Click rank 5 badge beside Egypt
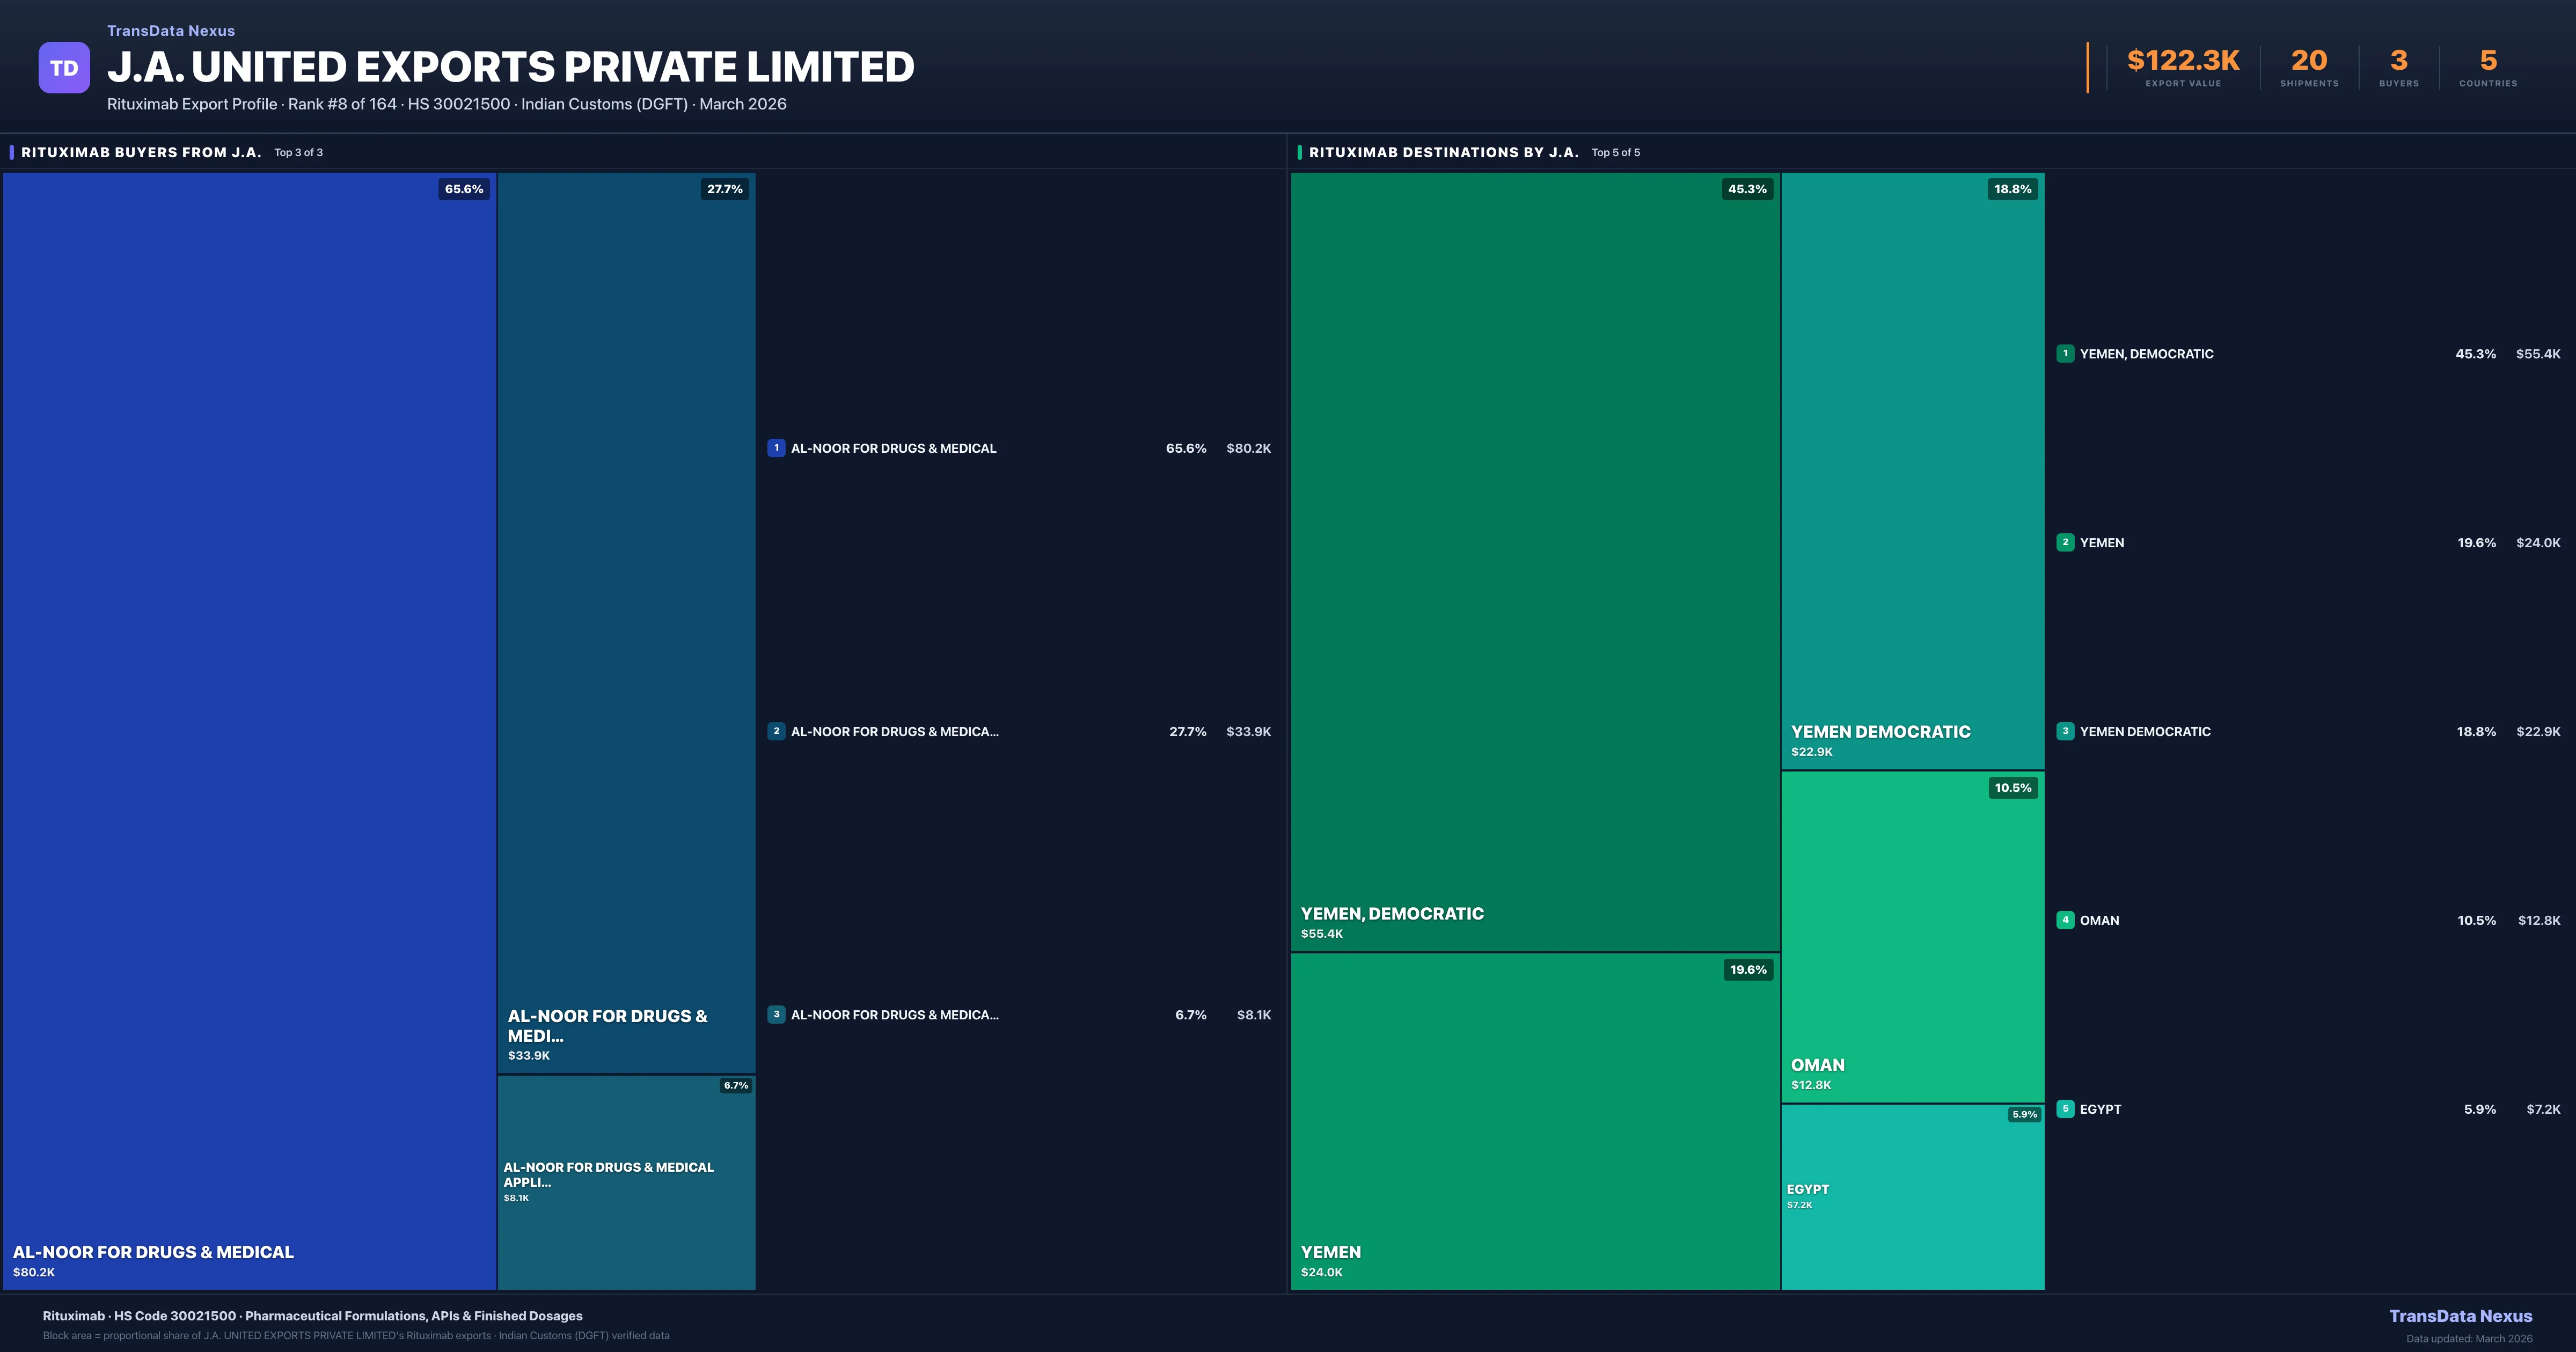 coord(2065,1109)
